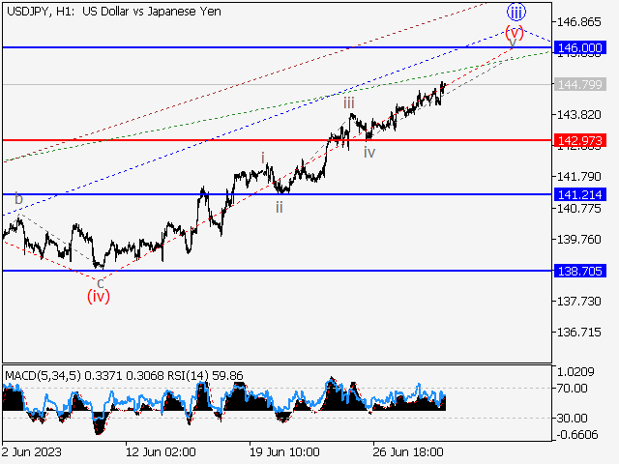Screen dimensions: 619x464
Task: Click the gray wave iii label
Action: tap(348, 103)
